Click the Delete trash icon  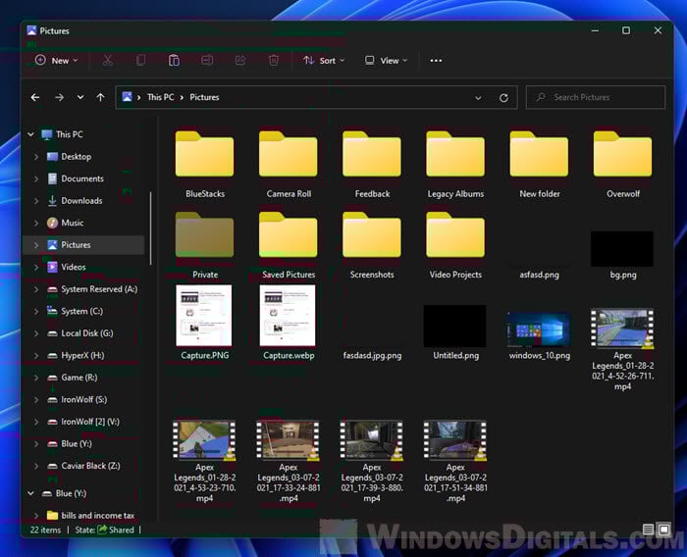pyautogui.click(x=274, y=61)
